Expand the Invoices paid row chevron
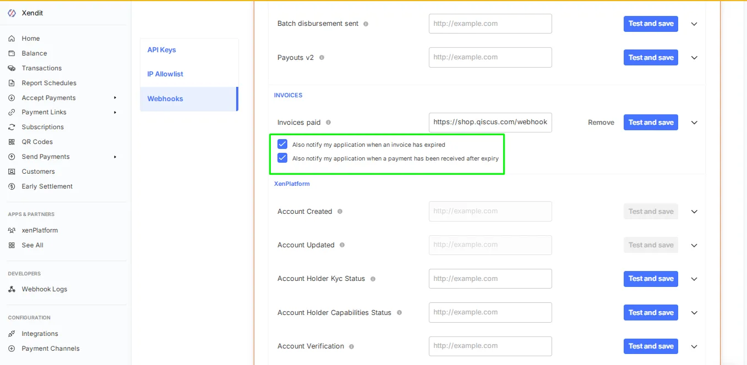The width and height of the screenshot is (747, 365). click(x=694, y=123)
